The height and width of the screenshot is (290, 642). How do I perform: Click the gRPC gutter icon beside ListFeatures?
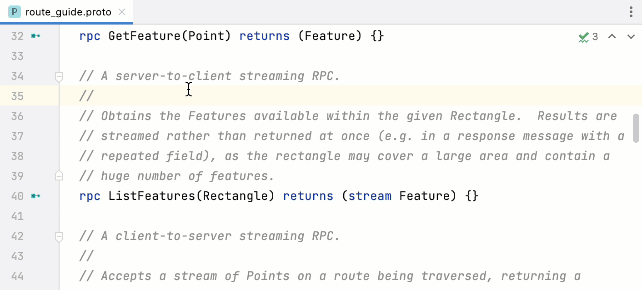click(35, 196)
